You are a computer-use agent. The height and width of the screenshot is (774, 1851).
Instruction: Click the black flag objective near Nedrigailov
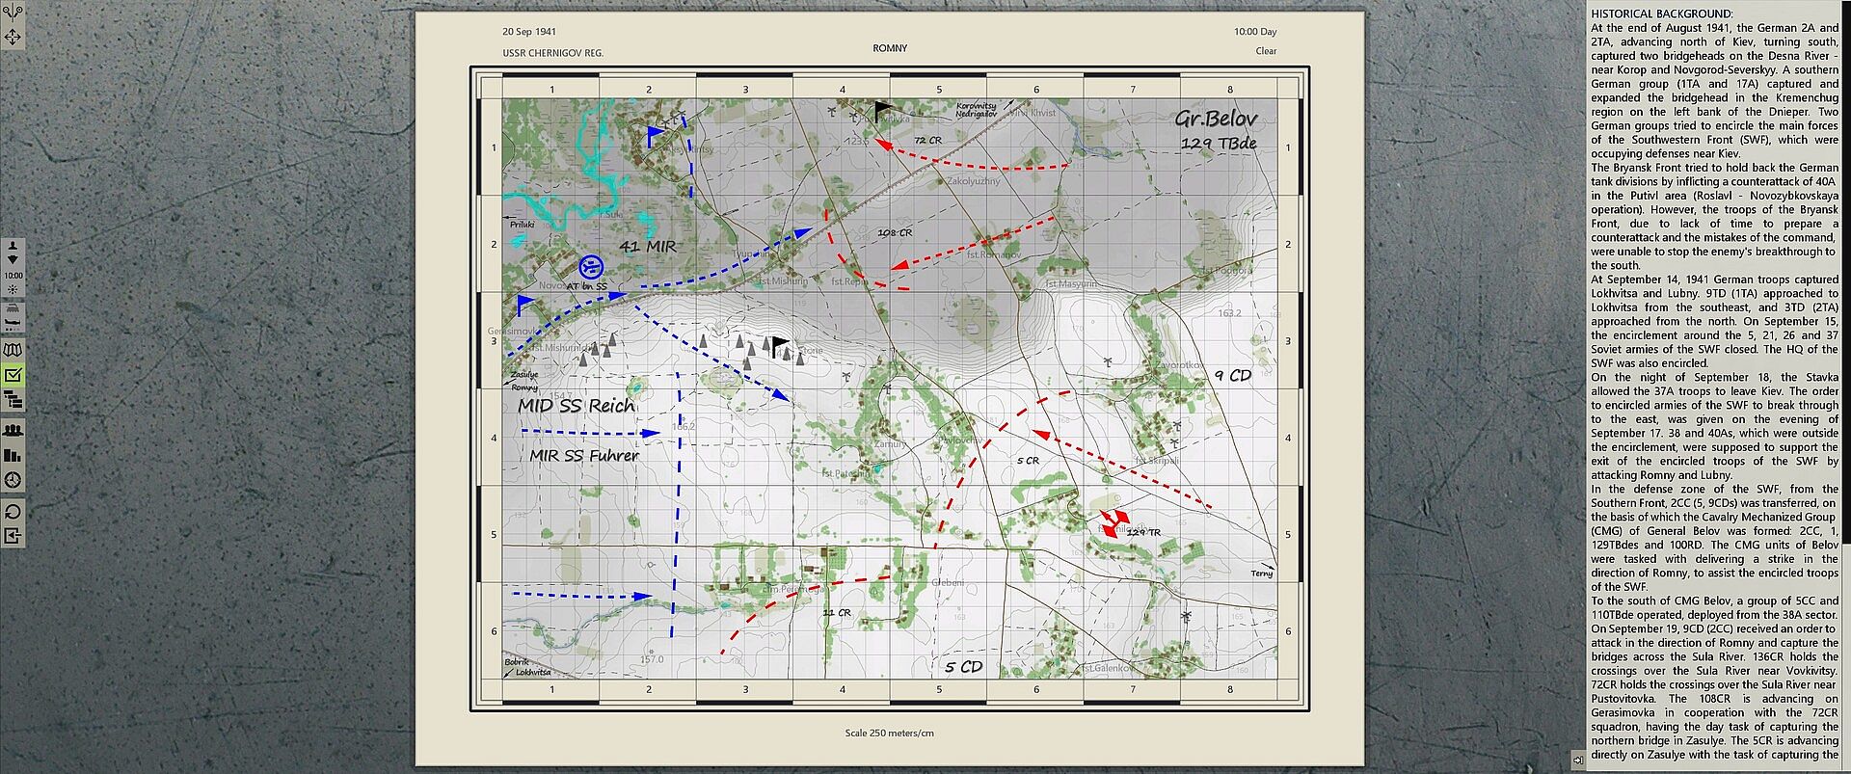tap(882, 112)
